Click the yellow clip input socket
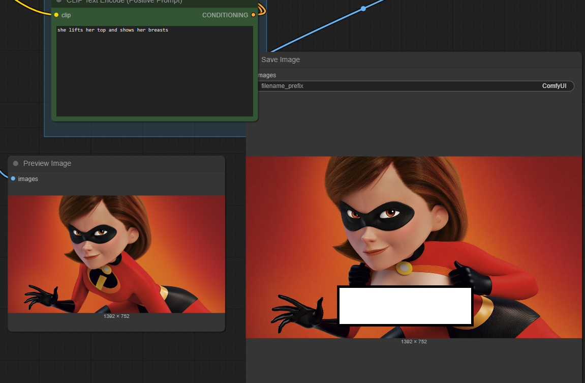This screenshot has height=383, width=585. (x=56, y=15)
